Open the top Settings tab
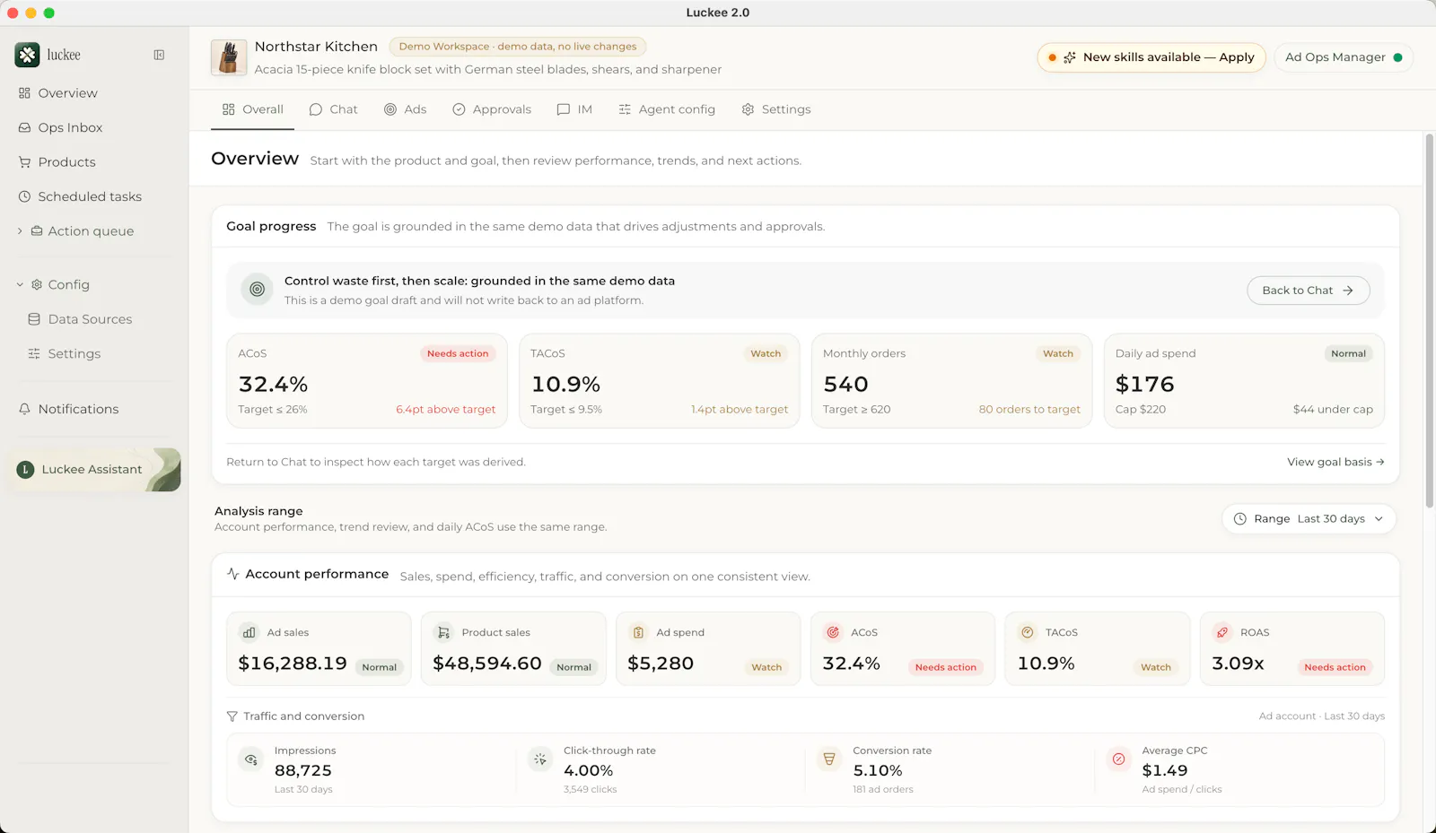The height and width of the screenshot is (833, 1436). click(x=776, y=109)
